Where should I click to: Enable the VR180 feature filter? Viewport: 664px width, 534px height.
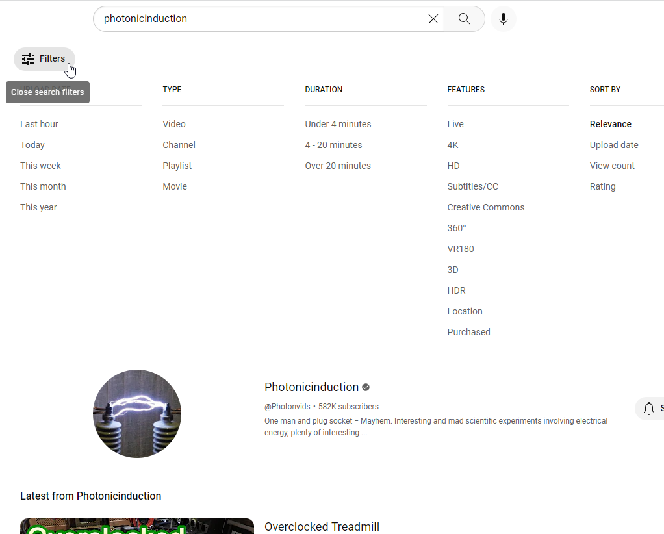click(x=460, y=249)
